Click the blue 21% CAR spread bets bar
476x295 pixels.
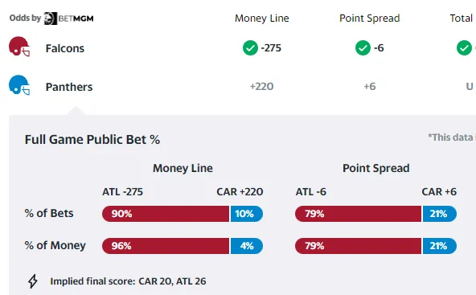440,214
